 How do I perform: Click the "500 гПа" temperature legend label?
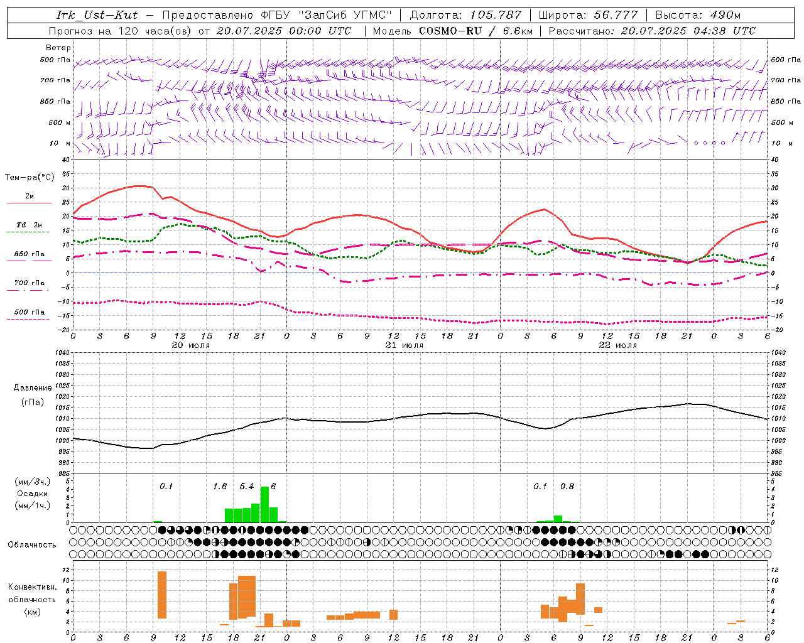coord(29,312)
